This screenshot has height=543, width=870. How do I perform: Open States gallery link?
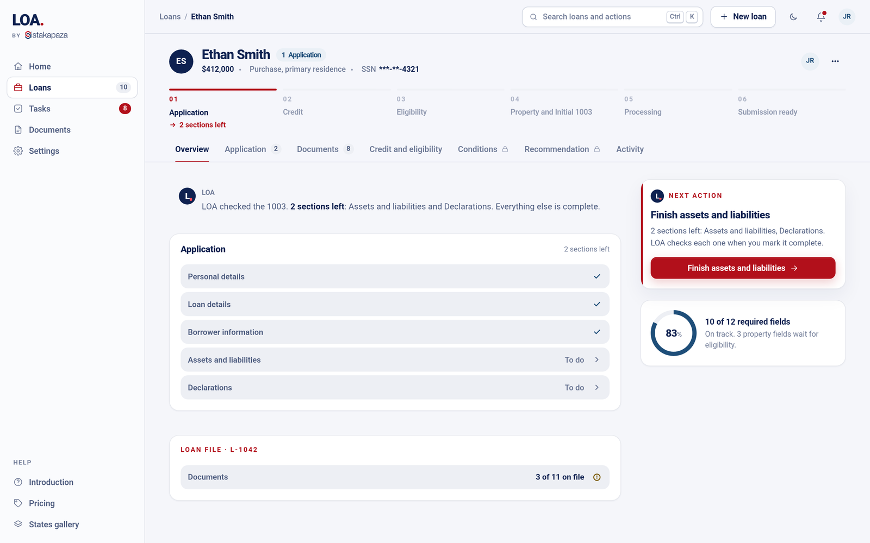72,525
